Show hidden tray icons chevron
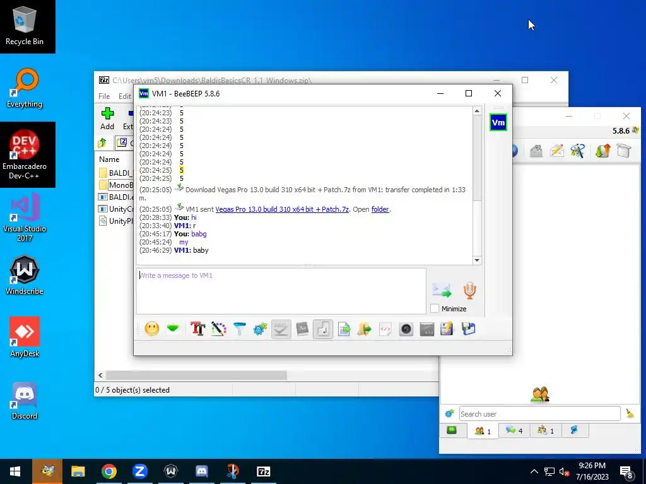646x484 pixels. pos(534,471)
